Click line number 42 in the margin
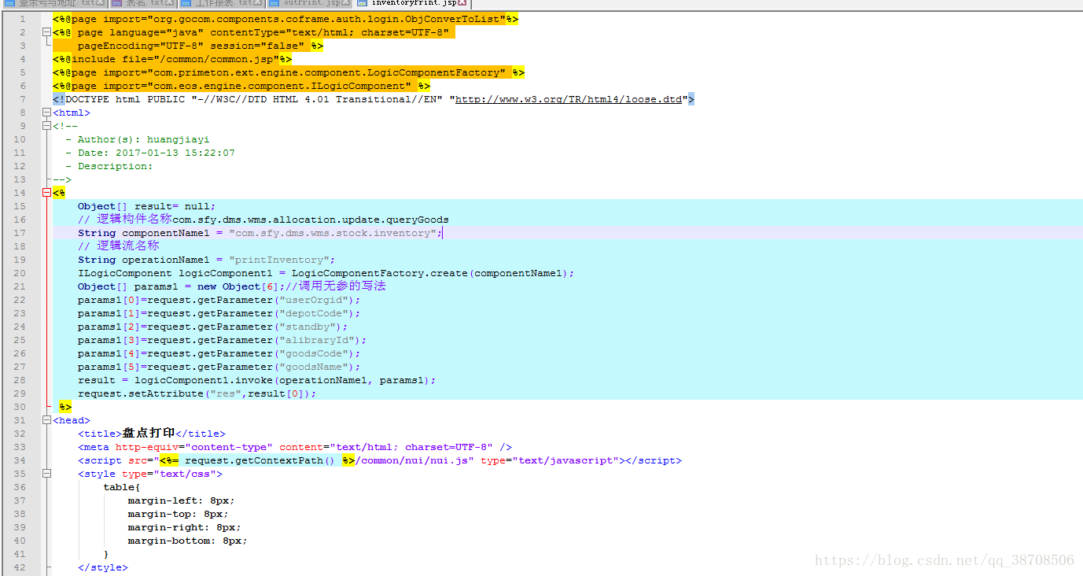1083x576 pixels. click(20, 567)
